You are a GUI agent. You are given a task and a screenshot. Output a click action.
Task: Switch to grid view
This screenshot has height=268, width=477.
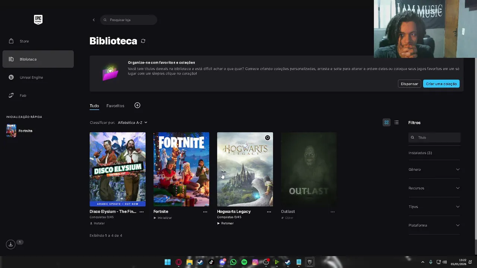click(x=386, y=122)
